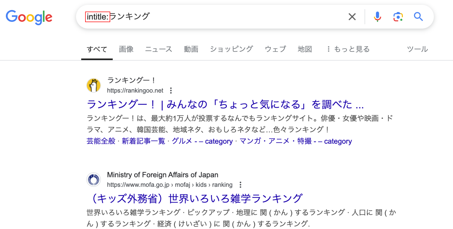Expand the もっと見る menu
453x229 pixels.
[348, 49]
